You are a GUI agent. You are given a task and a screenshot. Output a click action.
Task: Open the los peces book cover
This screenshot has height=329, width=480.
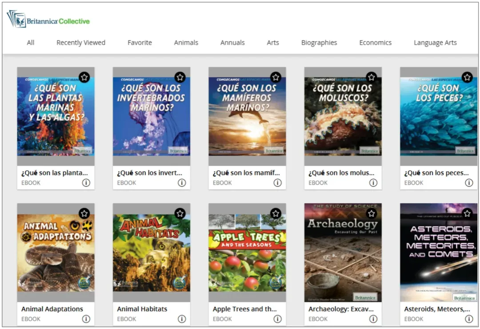coord(439,116)
